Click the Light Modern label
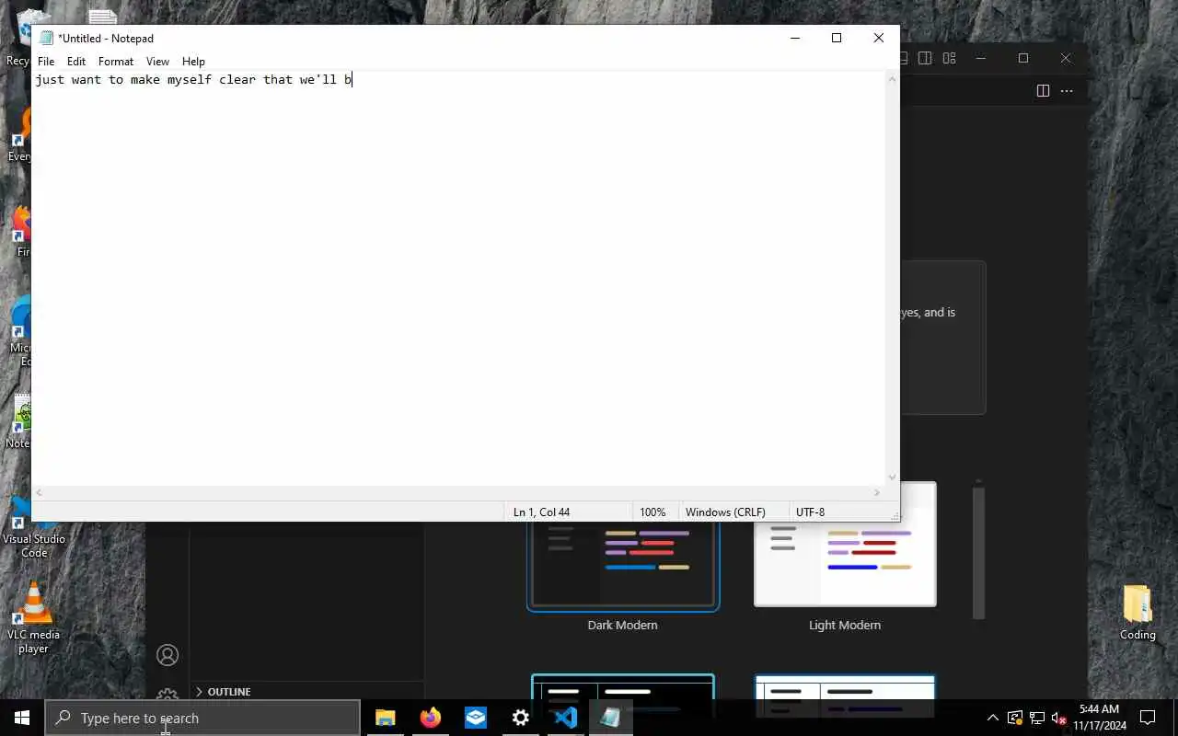 (x=845, y=626)
